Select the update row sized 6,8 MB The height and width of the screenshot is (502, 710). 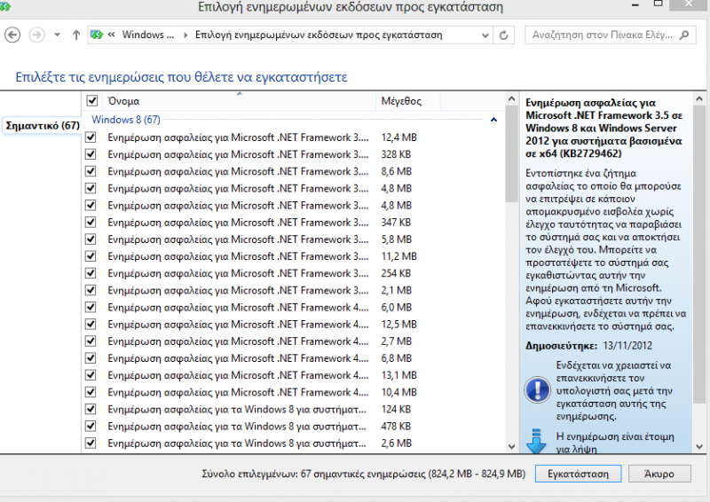point(295,358)
